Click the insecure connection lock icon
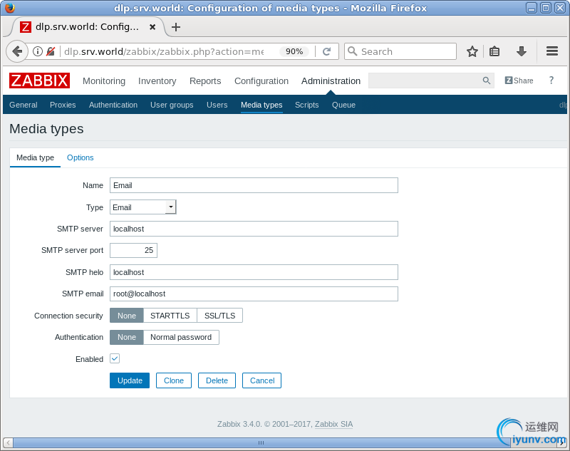The width and height of the screenshot is (570, 451). 51,51
